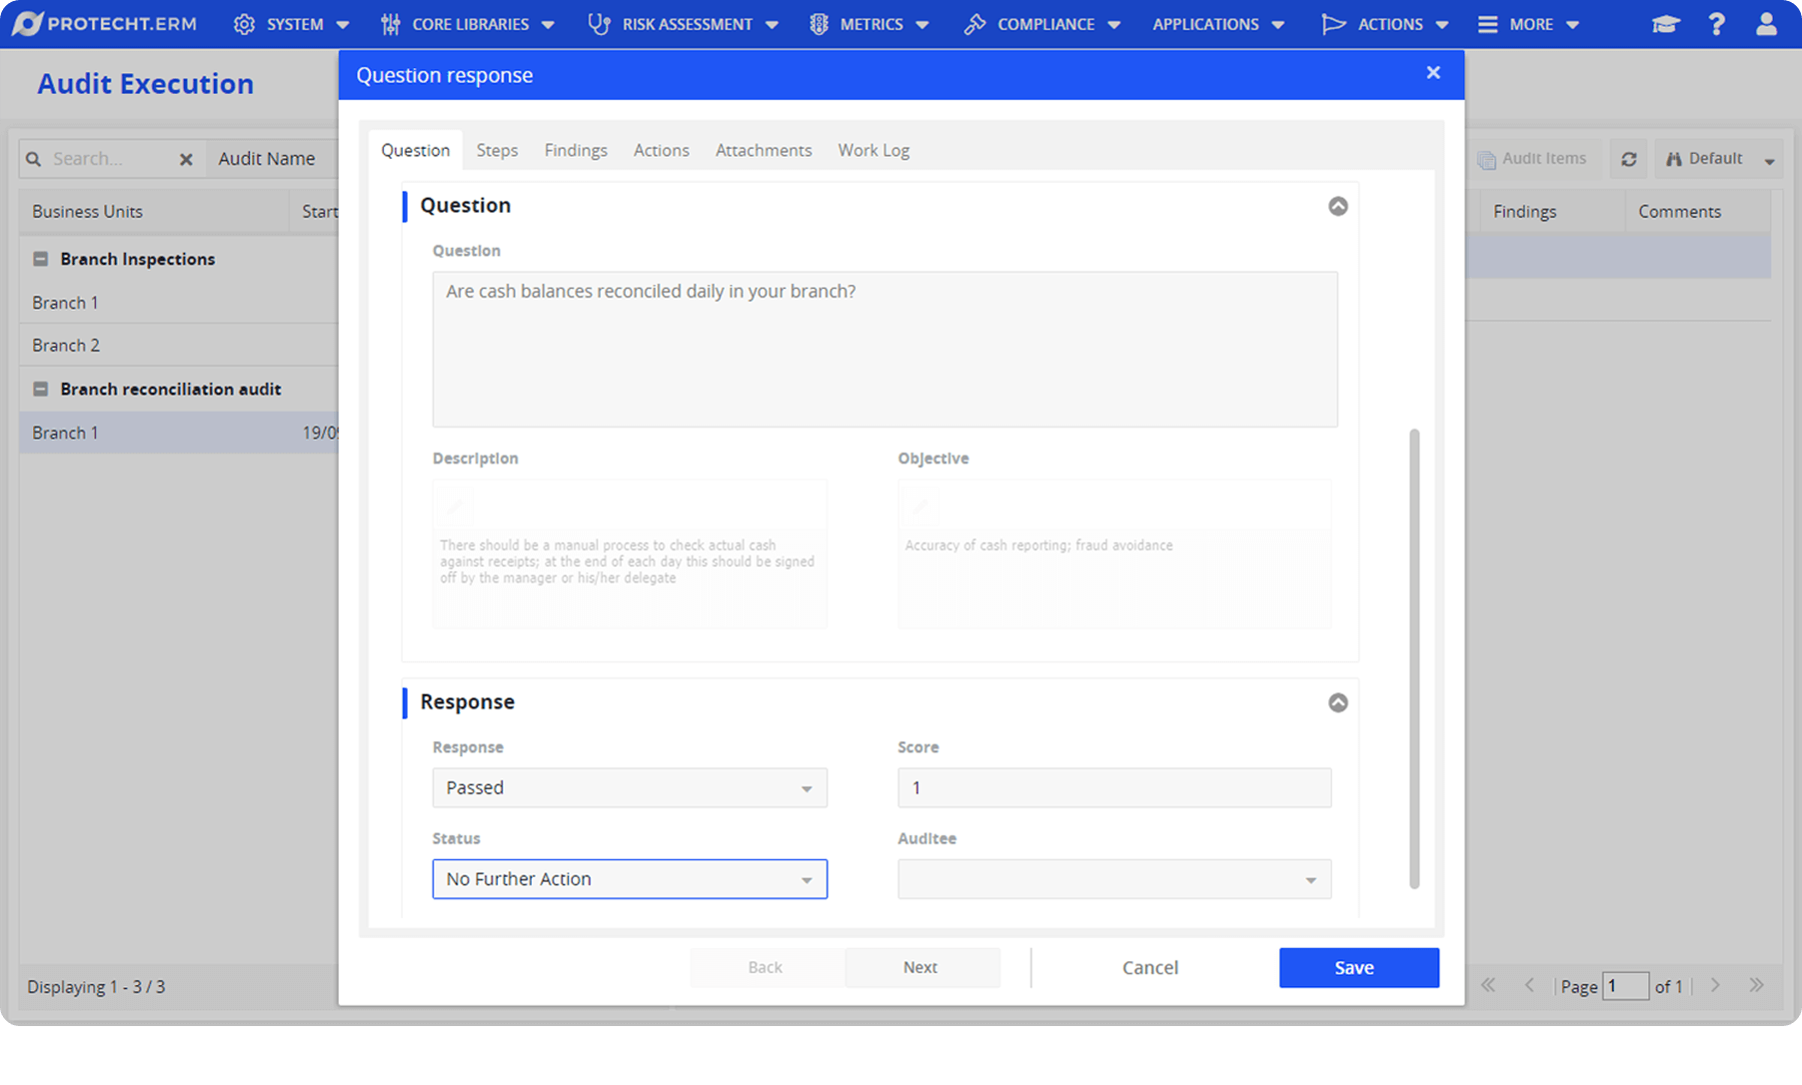Click the Score input field
Viewport: 1802px width, 1085px height.
1113,788
